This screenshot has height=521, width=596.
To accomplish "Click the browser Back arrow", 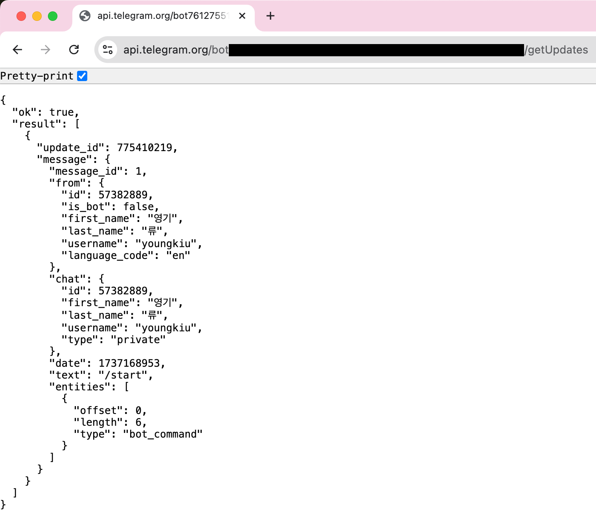I will [17, 50].
